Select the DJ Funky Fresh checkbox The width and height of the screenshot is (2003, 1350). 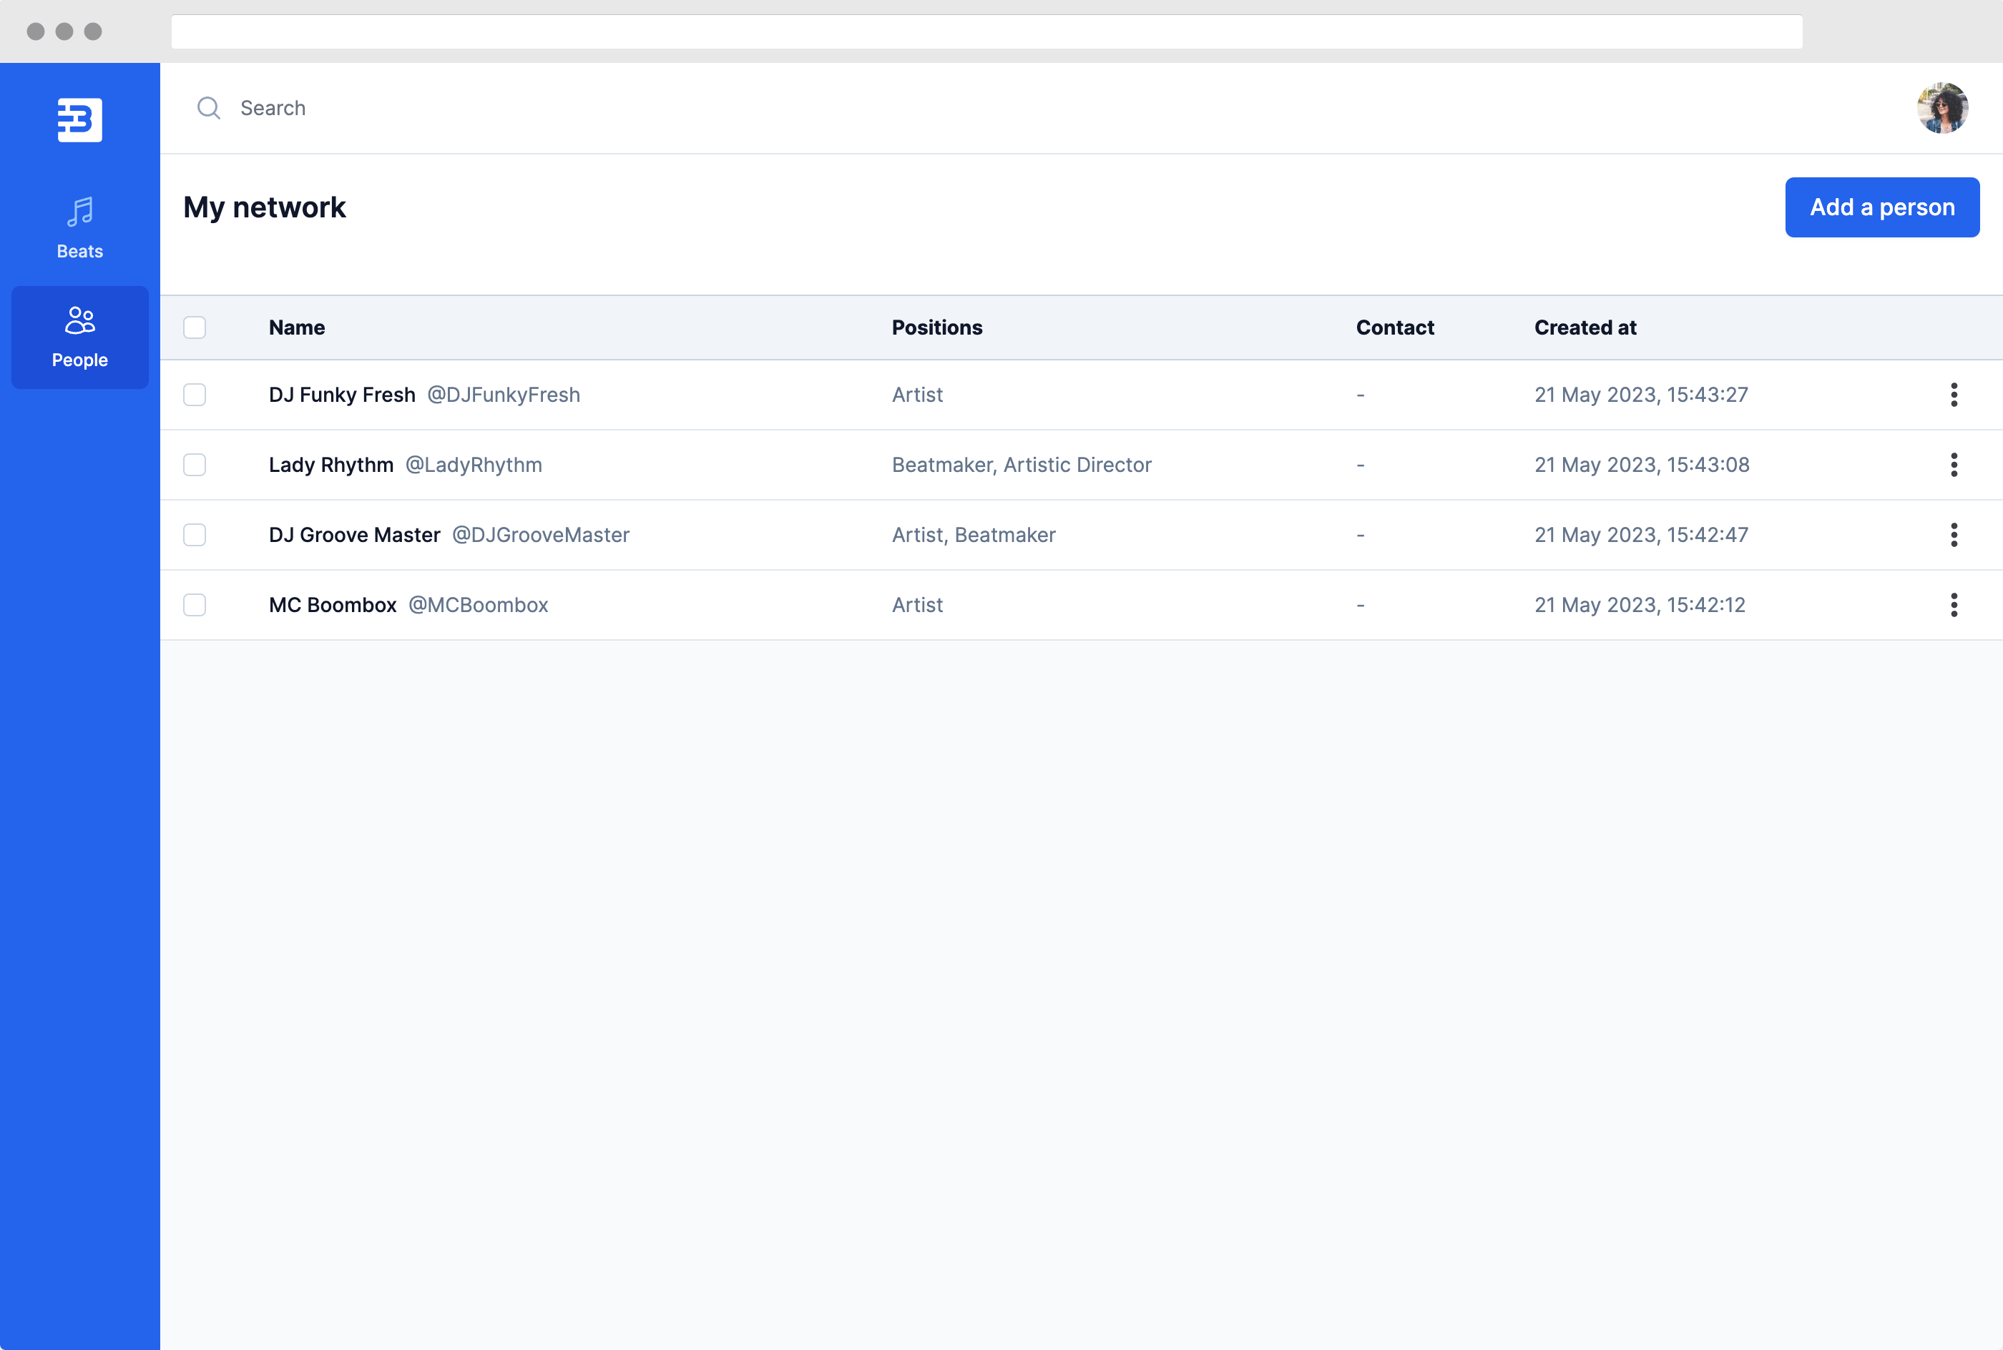click(x=195, y=394)
